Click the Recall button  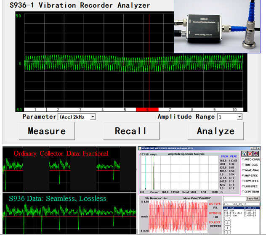pos(131,131)
